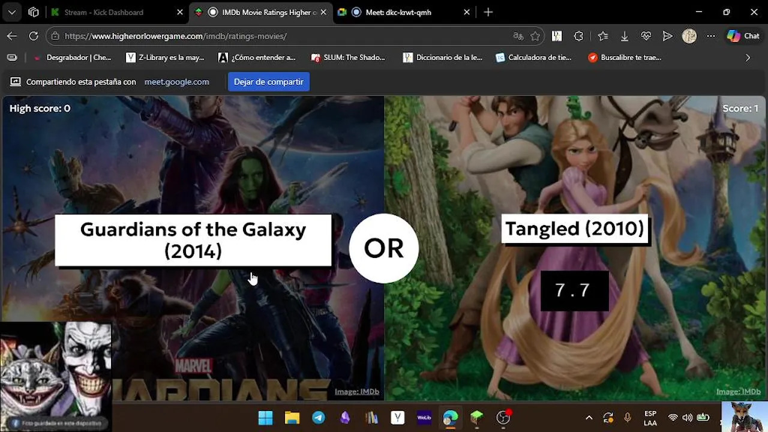Click the microphone tray icon
768x432 pixels.
628,418
